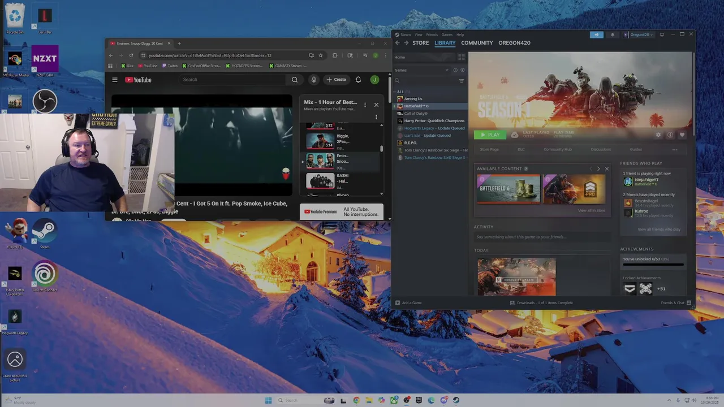Image resolution: width=724 pixels, height=407 pixels.
Task: Open Battlefield 6 Community Hub link
Action: pos(558,149)
